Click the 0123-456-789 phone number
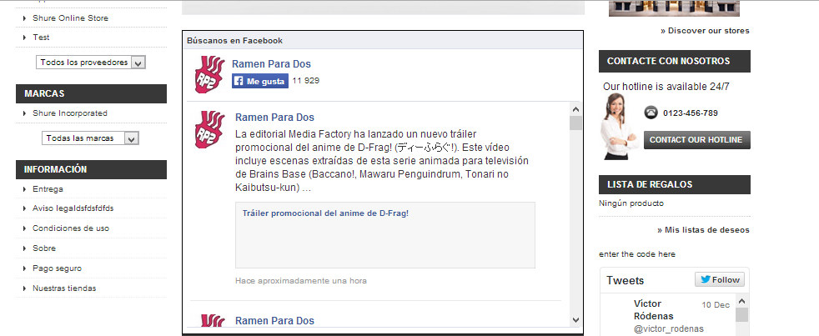 (x=690, y=113)
